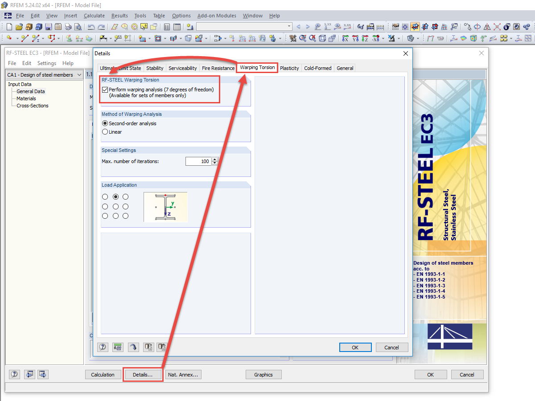
Task: Open CA1 - Design of steel members dropdown
Action: click(x=45, y=75)
